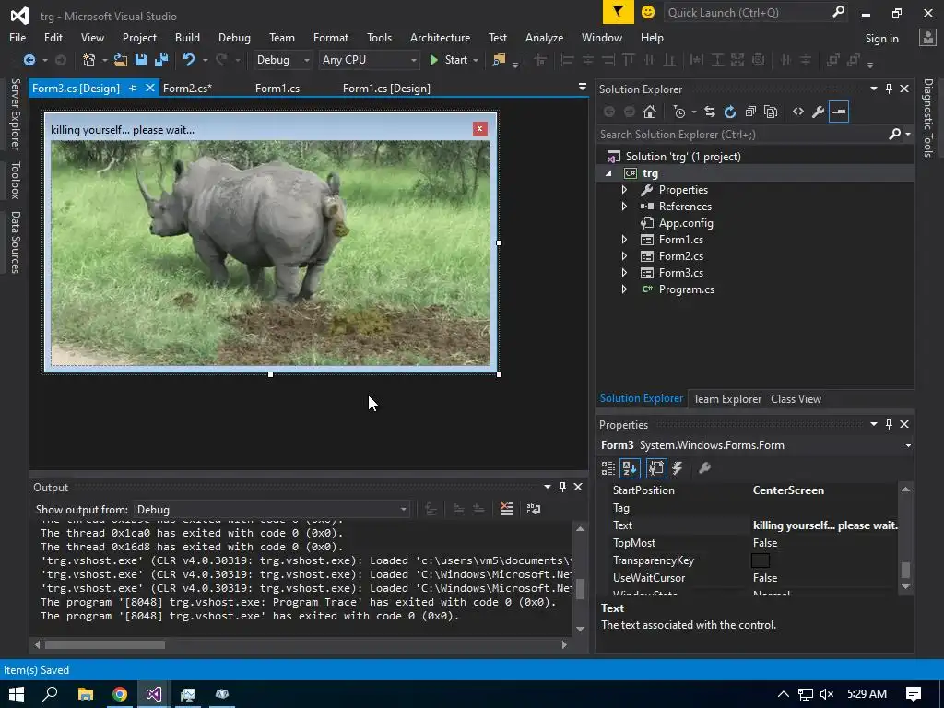The image size is (944, 708).
Task: Switch to the Class View tab
Action: coord(796,399)
